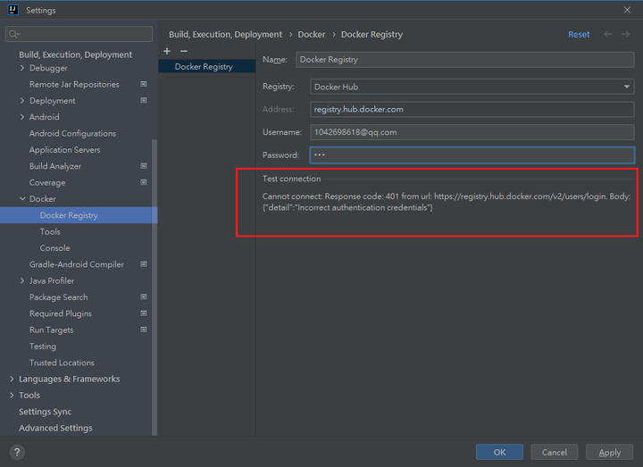This screenshot has height=467, width=643.
Task: Open Android Configurations settings
Action: (x=72, y=134)
